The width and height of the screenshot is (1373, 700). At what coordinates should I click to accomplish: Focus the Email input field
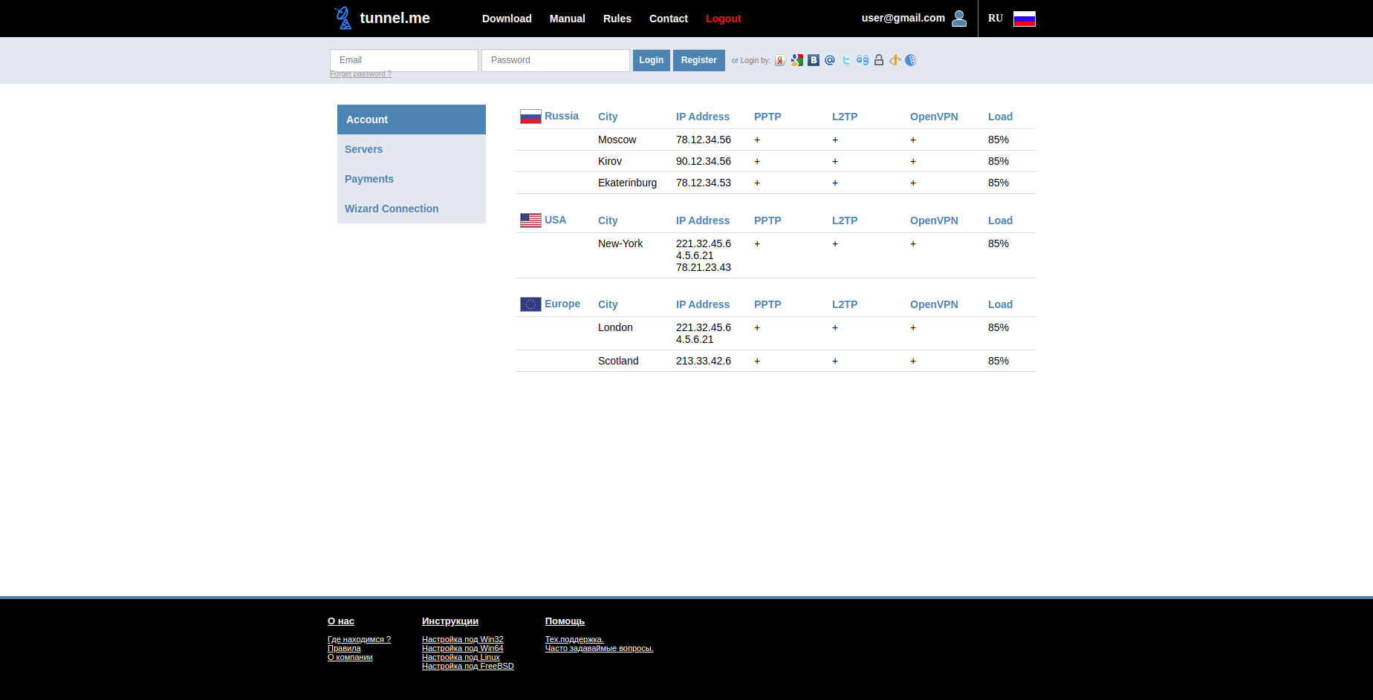[404, 60]
